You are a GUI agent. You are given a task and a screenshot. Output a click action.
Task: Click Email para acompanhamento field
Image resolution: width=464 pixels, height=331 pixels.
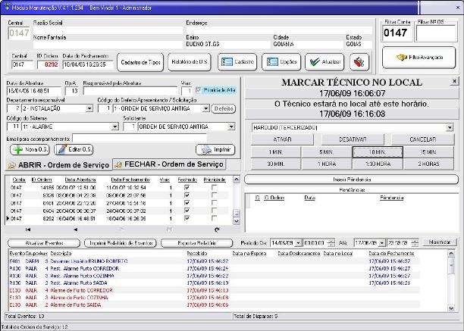140,139
